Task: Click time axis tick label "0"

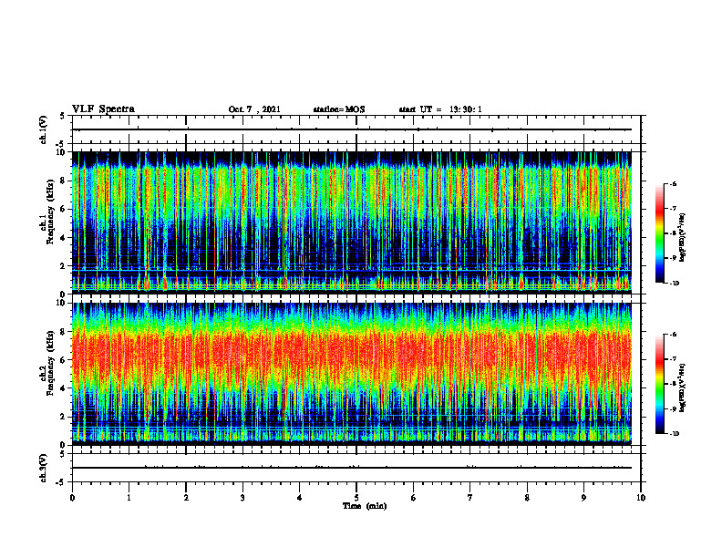Action: click(x=72, y=498)
